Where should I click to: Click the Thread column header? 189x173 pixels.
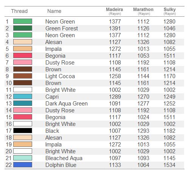pyautogui.click(x=19, y=11)
